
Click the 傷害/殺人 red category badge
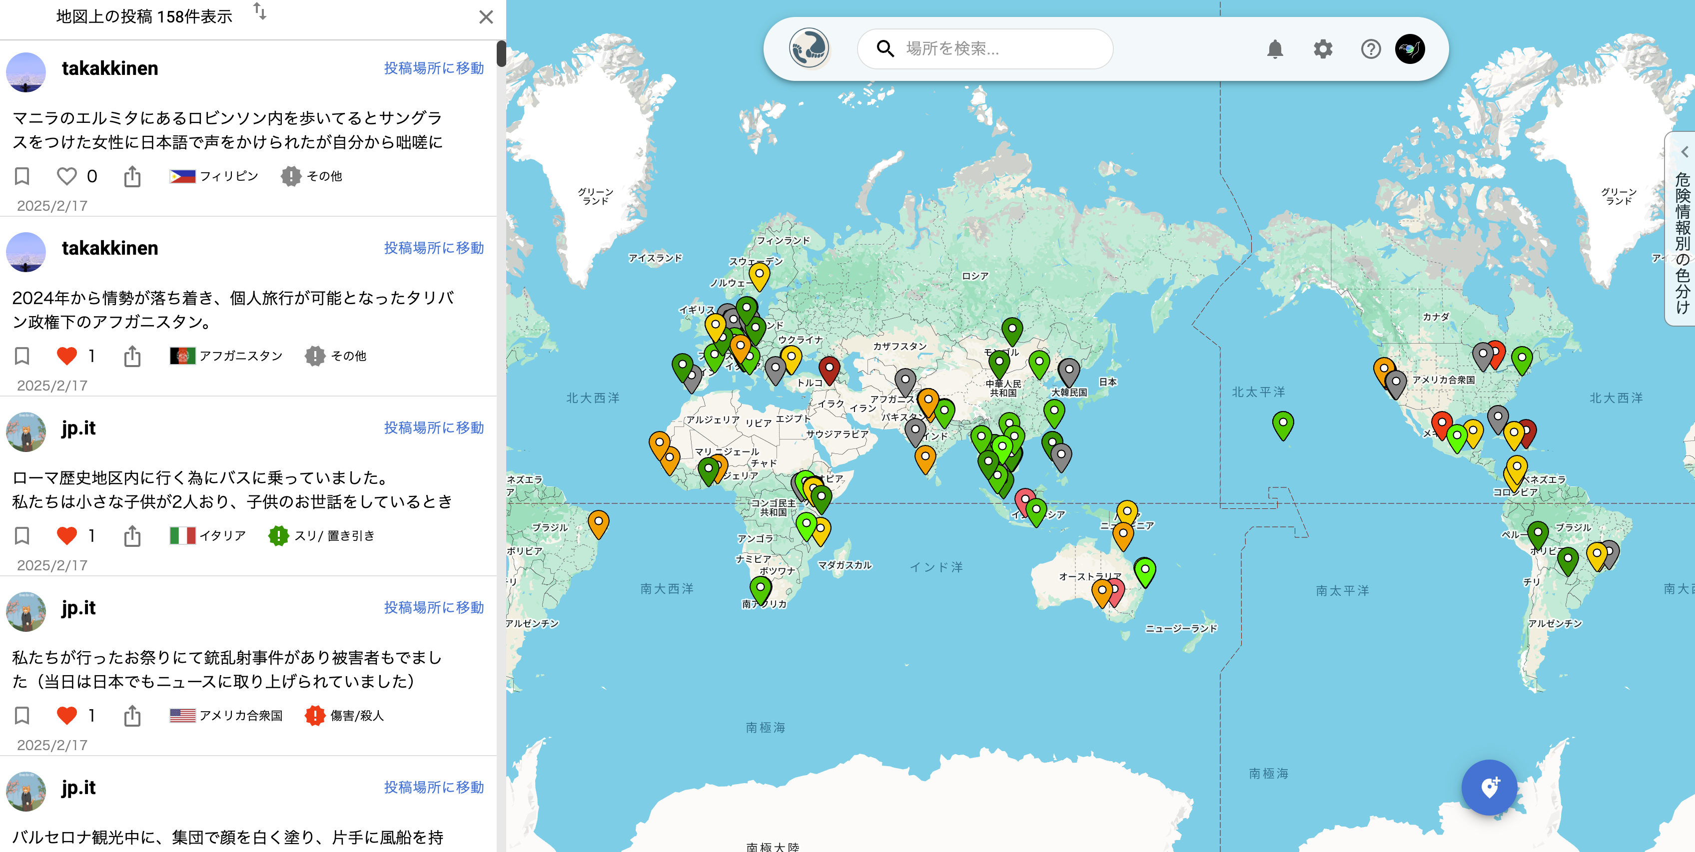pos(314,715)
